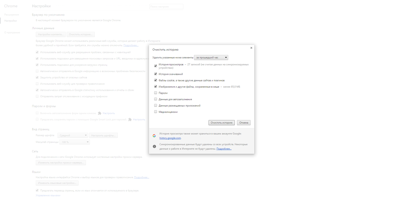Click the info icon beside synchronized data note
403x198 pixels.
(x=154, y=146)
